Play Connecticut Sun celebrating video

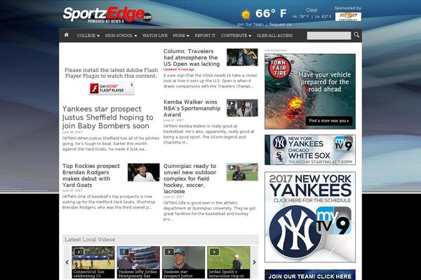coord(93,262)
